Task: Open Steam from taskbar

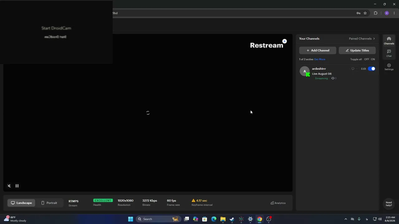Action: (x=232, y=219)
